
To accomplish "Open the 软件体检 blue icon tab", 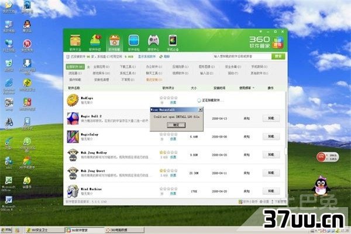I will point(134,43).
